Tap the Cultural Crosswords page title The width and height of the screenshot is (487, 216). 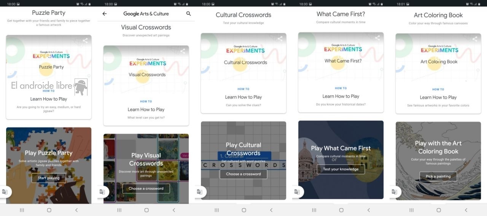click(x=243, y=15)
